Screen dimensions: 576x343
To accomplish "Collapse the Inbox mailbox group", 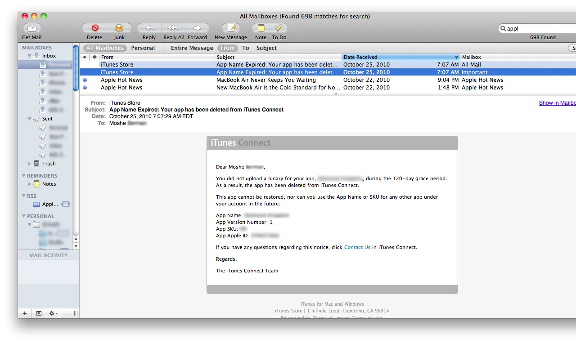I will [x=30, y=56].
